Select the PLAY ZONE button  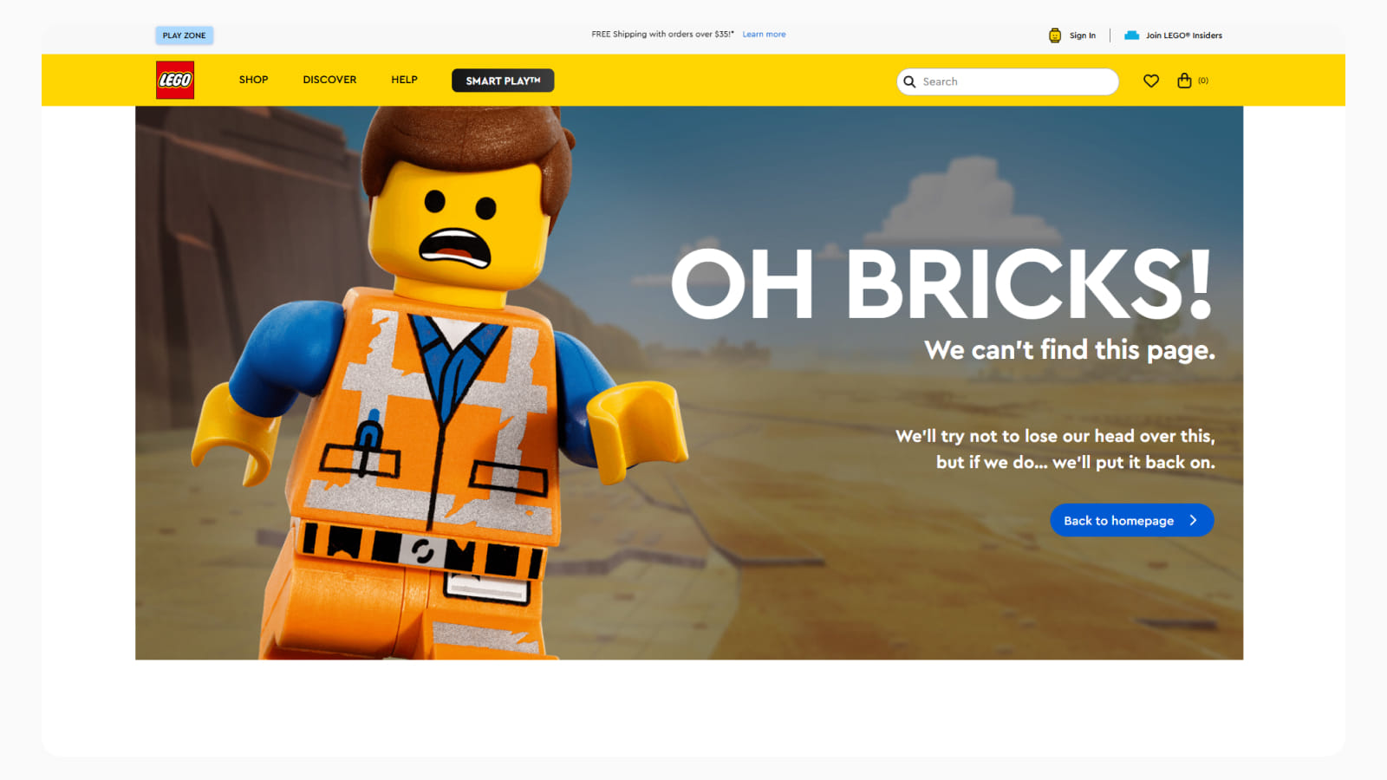point(184,35)
